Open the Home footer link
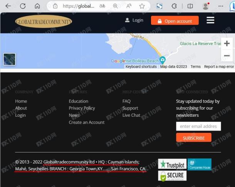This screenshot has width=235, height=187. click(21, 101)
